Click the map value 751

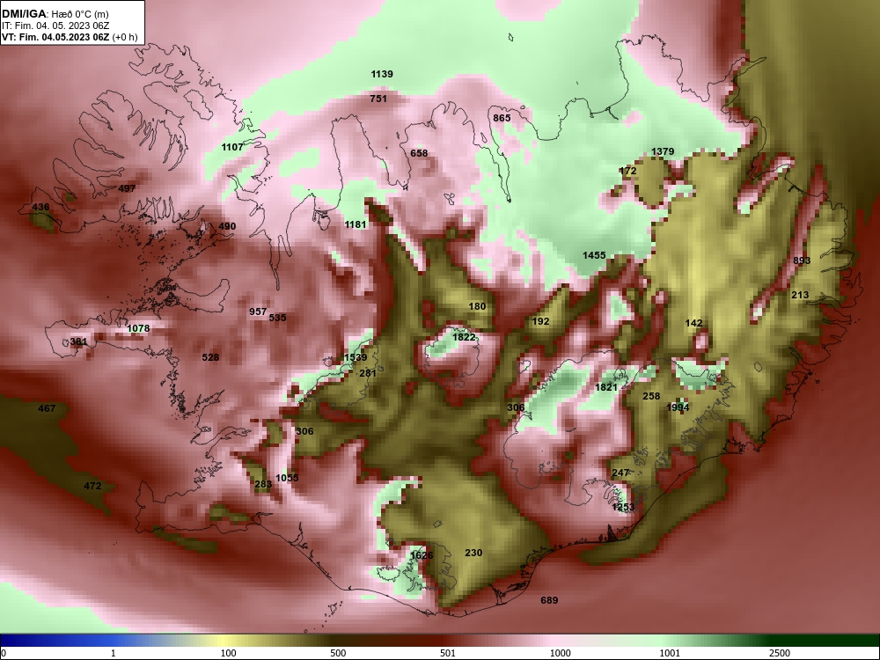(x=378, y=99)
